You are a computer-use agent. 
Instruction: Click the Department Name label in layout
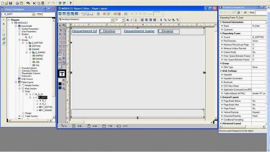pyautogui.click(x=139, y=31)
